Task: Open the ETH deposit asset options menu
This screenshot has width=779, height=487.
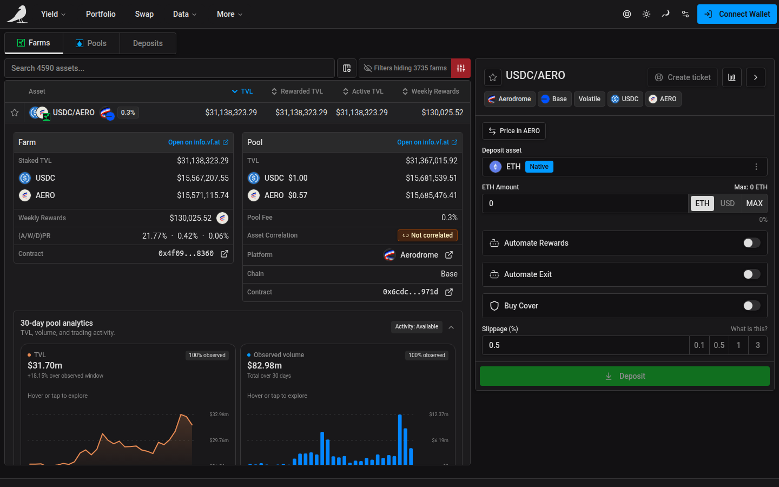Action: (x=756, y=167)
